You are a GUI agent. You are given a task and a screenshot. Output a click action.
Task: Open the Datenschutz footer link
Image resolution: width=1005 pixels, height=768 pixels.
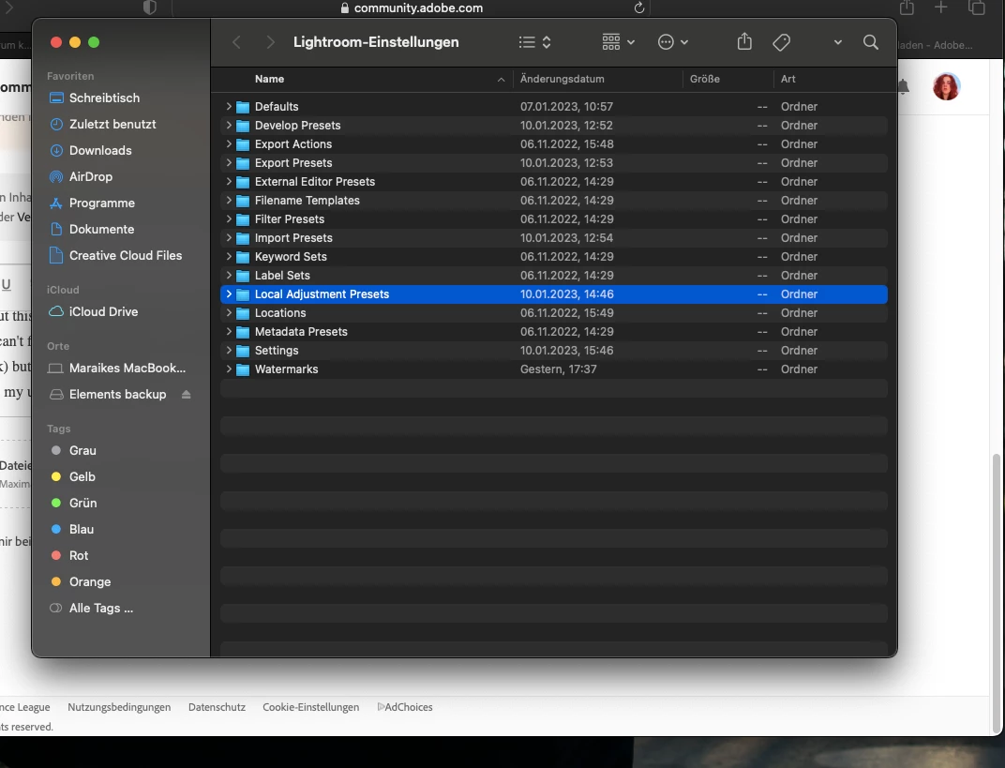pyautogui.click(x=217, y=707)
